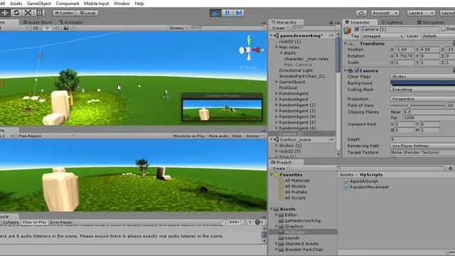
Task: Select the Rotate tool in toolbar
Action: (16, 13)
